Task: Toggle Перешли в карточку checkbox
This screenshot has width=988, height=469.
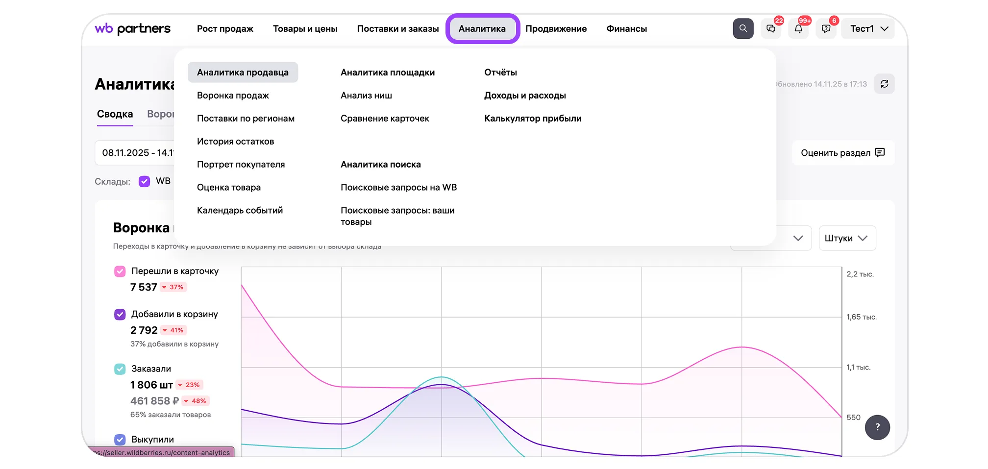Action: click(x=120, y=272)
